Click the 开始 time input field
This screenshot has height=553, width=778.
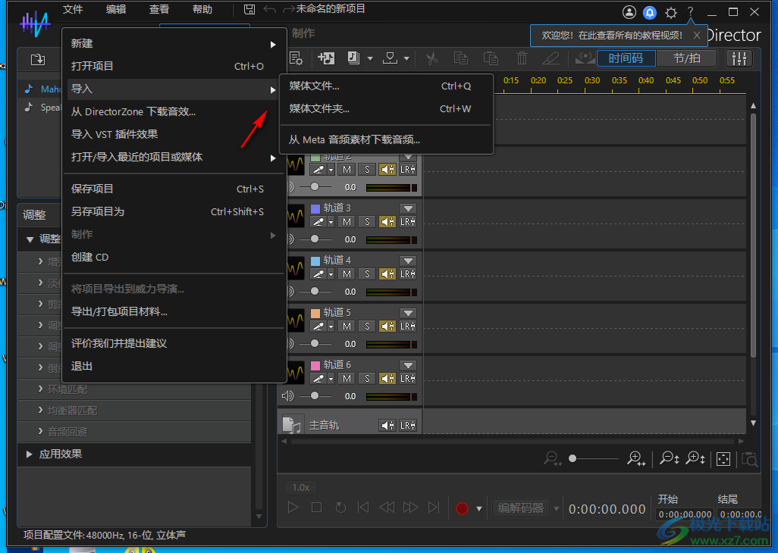coord(685,514)
